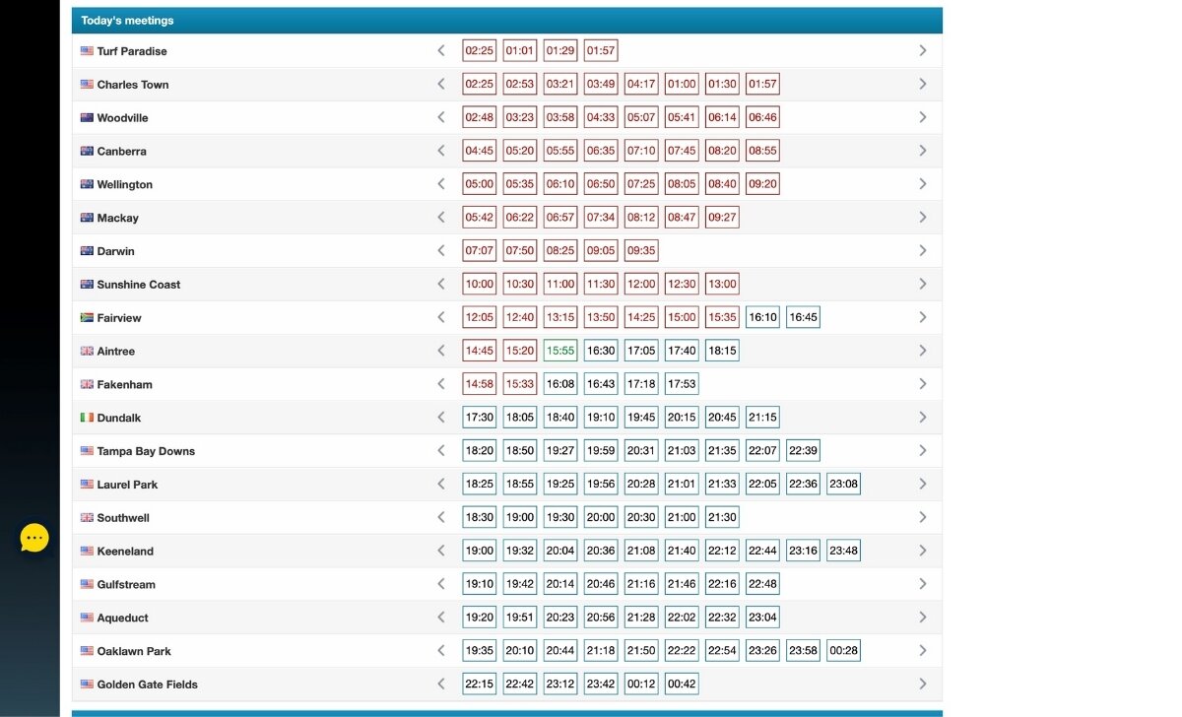The image size is (1182, 717).
Task: Click left chevron on Keeneland row
Action: [x=441, y=551]
